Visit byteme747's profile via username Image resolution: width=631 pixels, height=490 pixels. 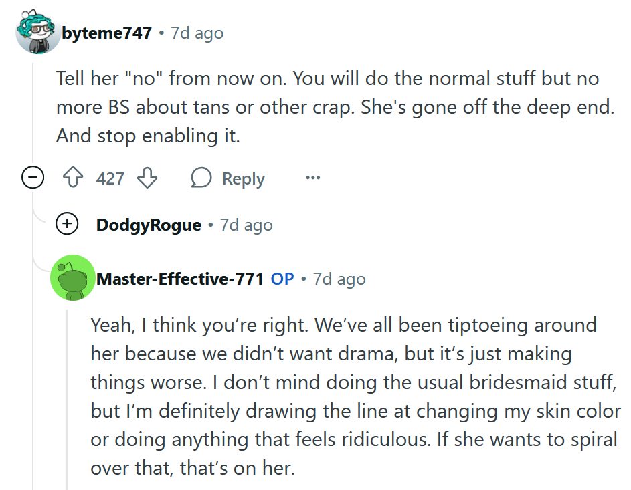(107, 33)
